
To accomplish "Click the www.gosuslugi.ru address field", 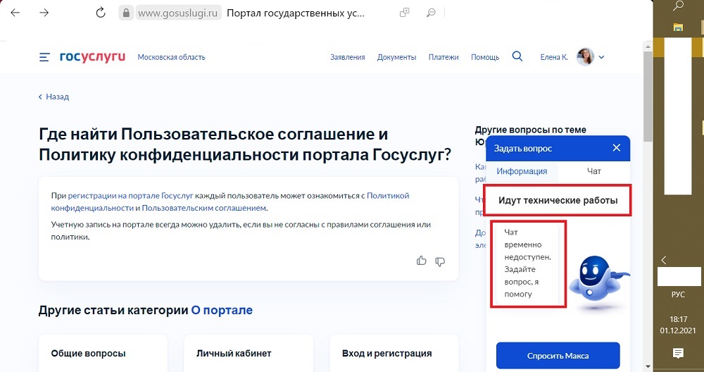I will (178, 13).
